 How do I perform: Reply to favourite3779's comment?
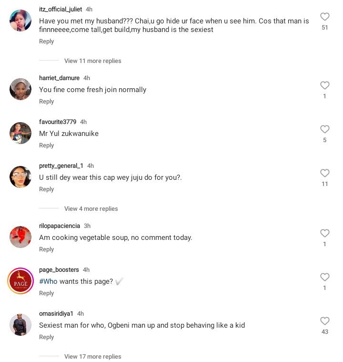pyautogui.click(x=46, y=145)
